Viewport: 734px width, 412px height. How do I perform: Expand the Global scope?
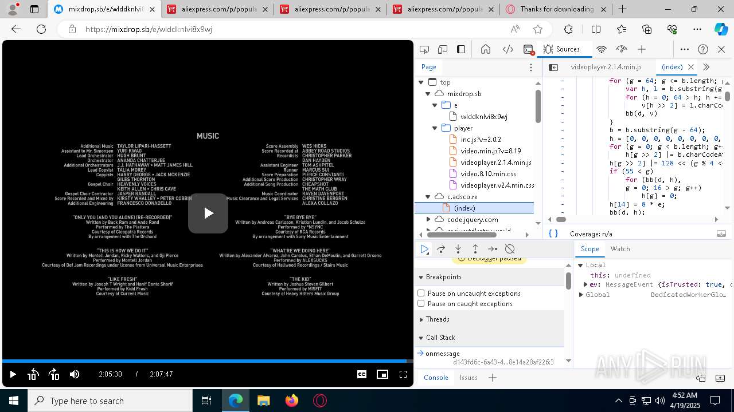click(581, 295)
